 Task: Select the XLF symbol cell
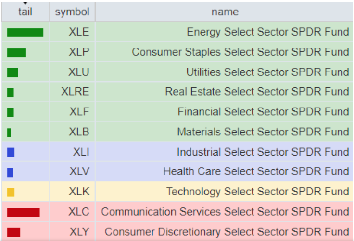click(x=79, y=112)
